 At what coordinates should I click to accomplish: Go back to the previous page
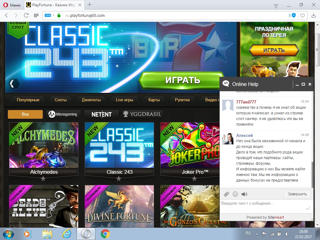tap(6, 15)
